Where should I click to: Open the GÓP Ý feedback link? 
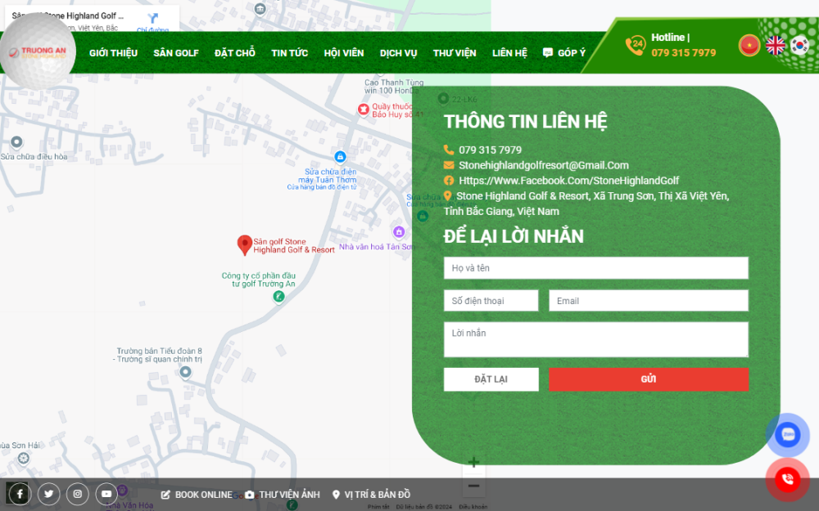(x=564, y=52)
